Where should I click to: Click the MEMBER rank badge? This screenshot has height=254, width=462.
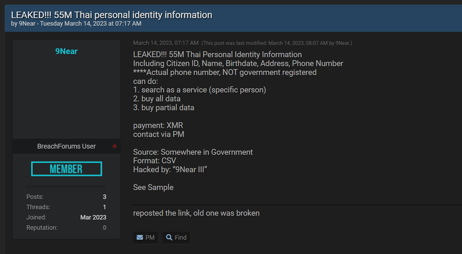click(x=67, y=169)
